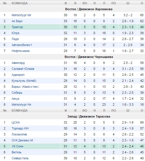Select the Трактор team link

[17, 27]
